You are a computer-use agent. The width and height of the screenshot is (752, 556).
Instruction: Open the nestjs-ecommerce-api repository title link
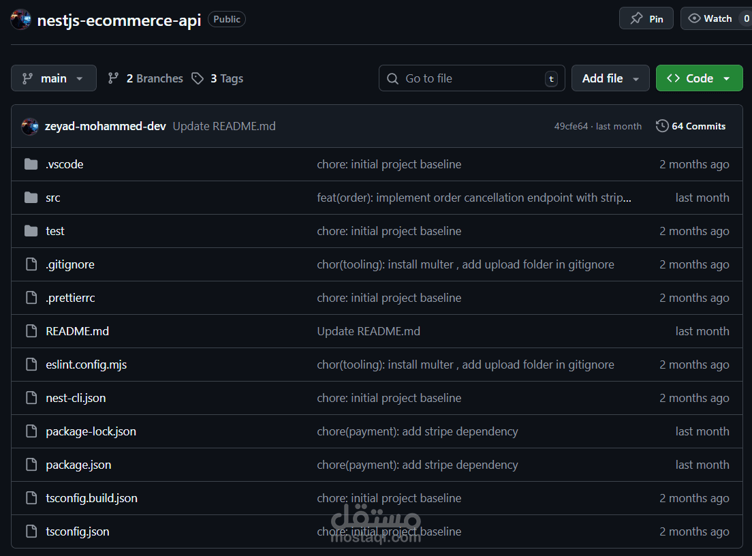tap(119, 20)
